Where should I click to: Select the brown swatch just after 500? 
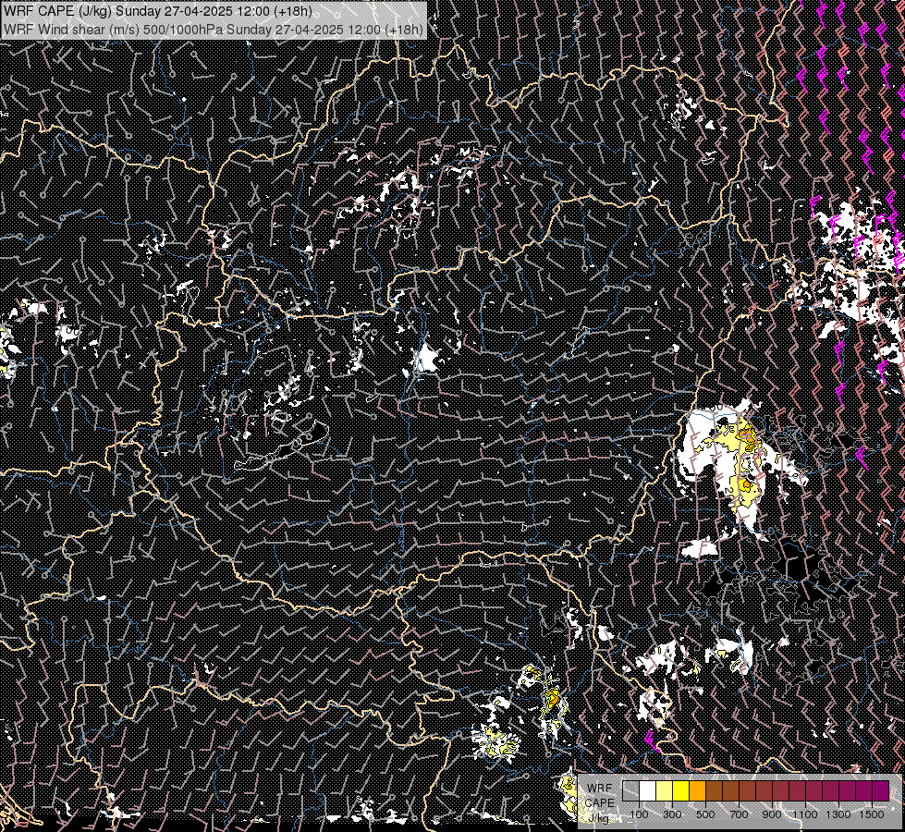coord(714,790)
